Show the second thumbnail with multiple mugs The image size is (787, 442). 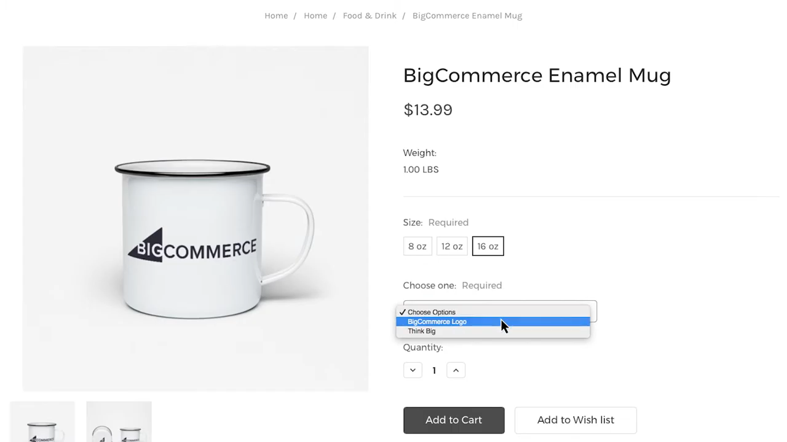(119, 424)
